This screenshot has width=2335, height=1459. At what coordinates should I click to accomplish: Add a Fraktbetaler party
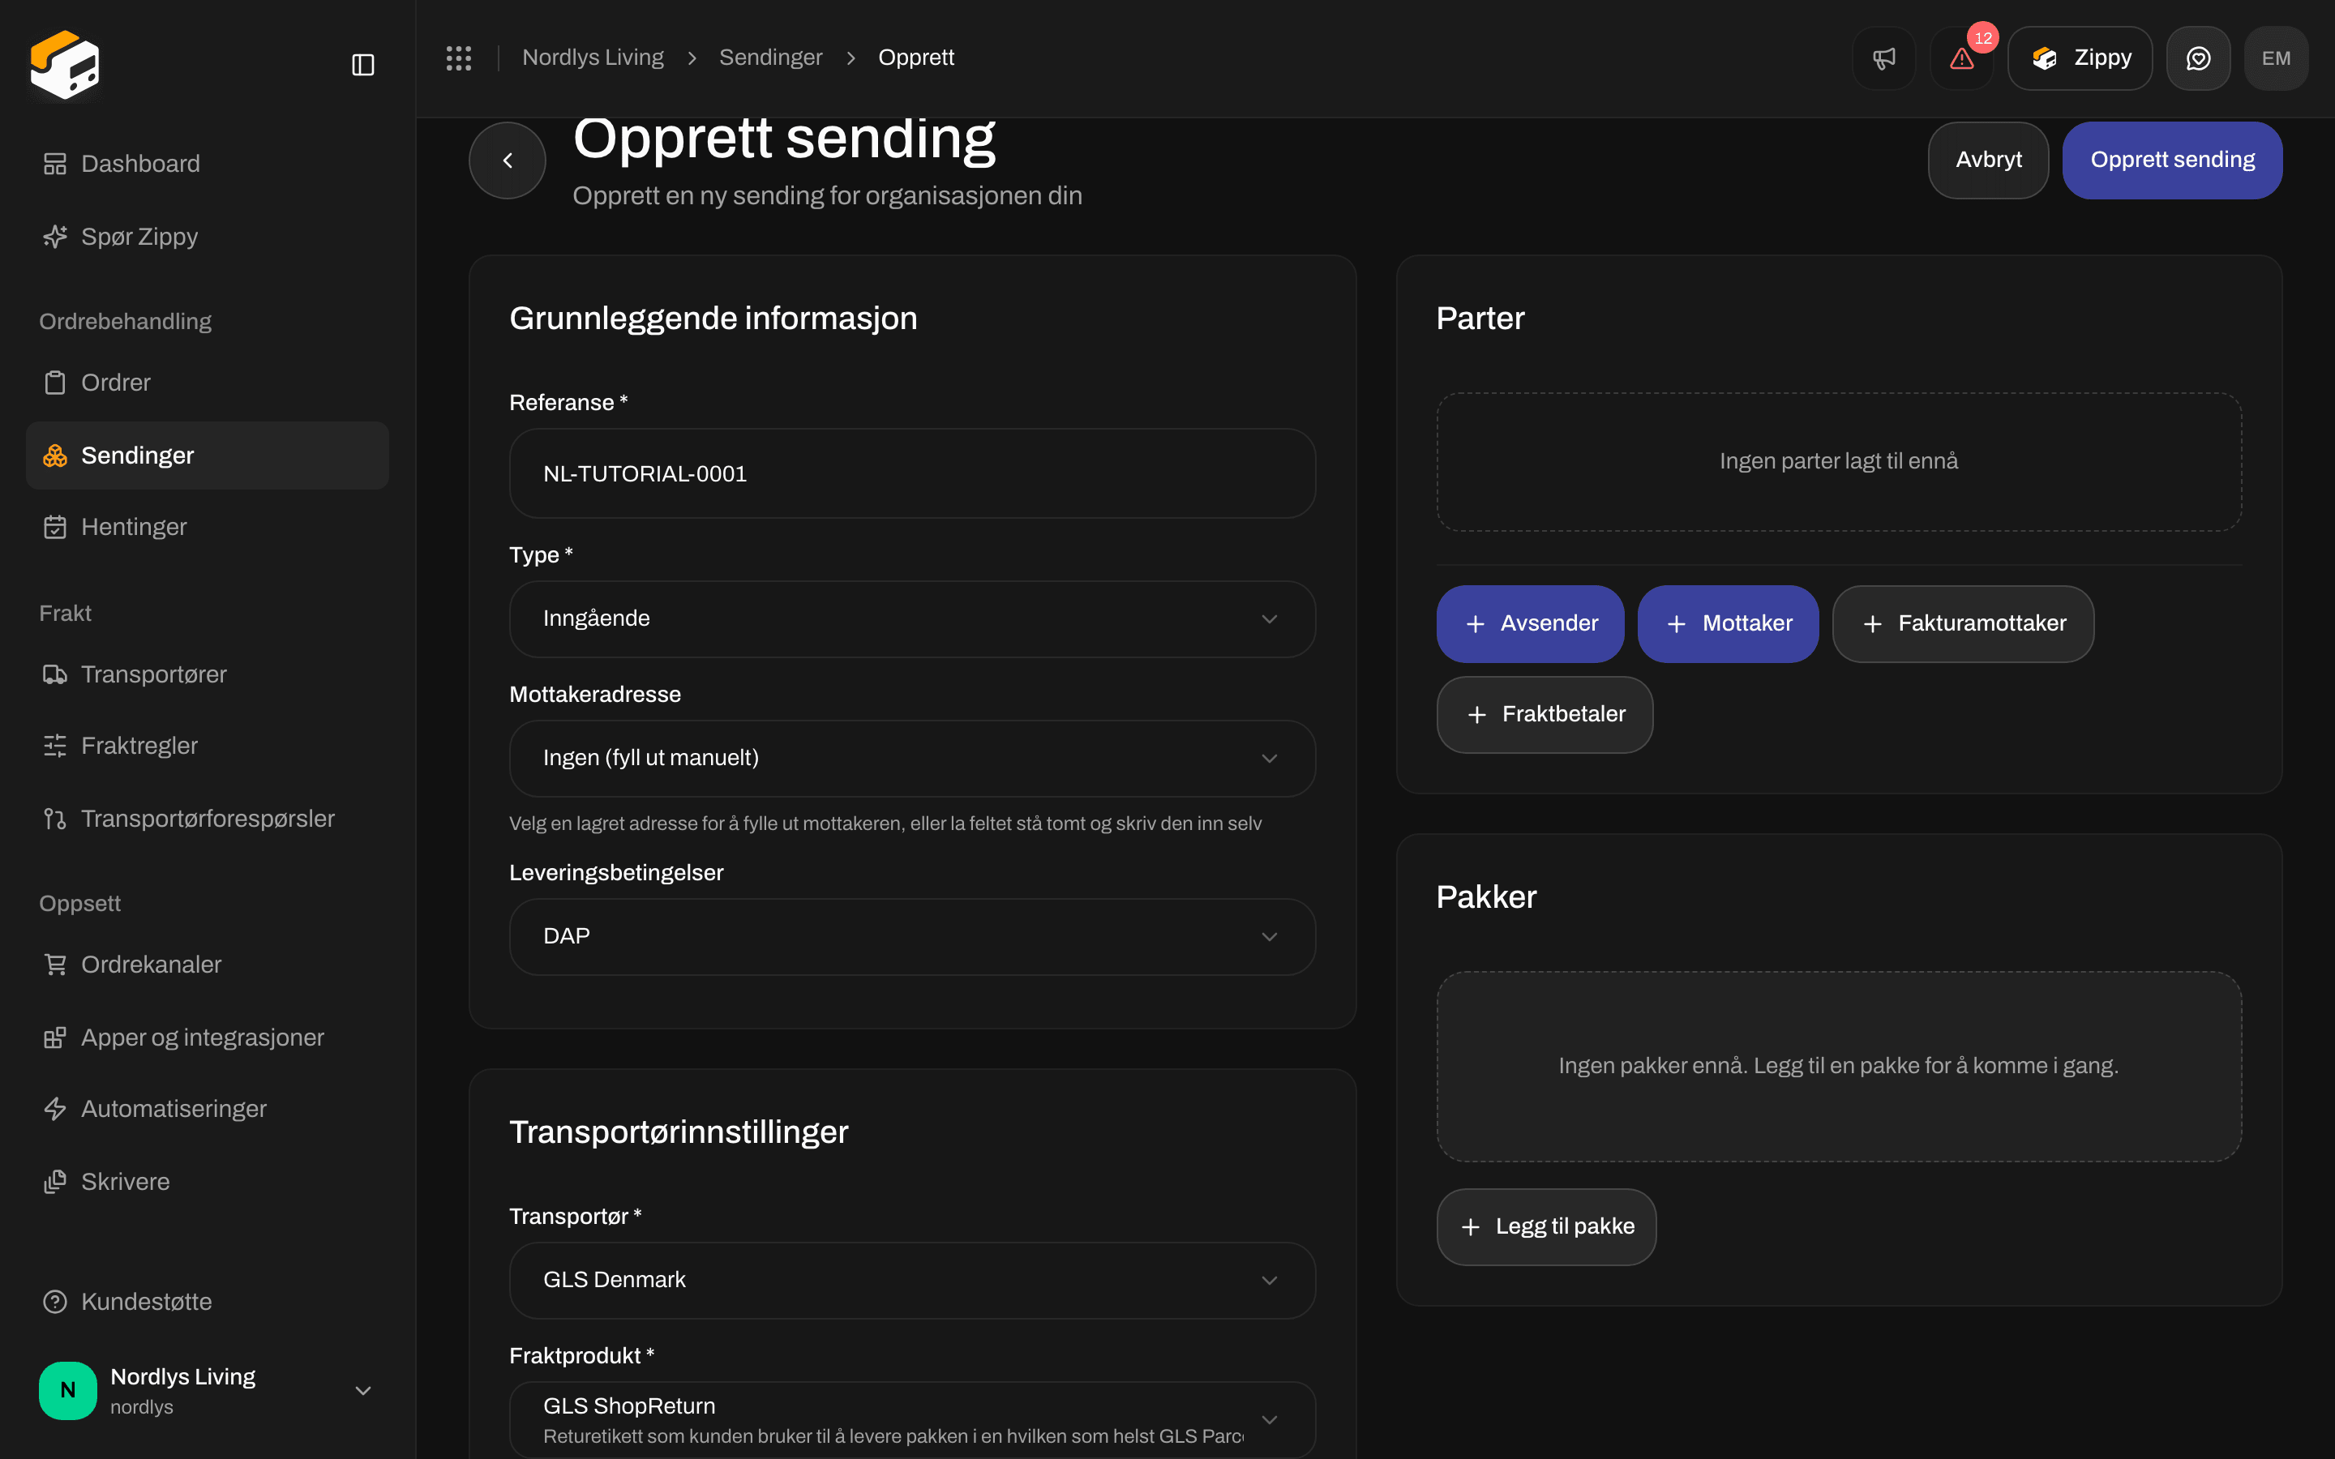(x=1545, y=715)
